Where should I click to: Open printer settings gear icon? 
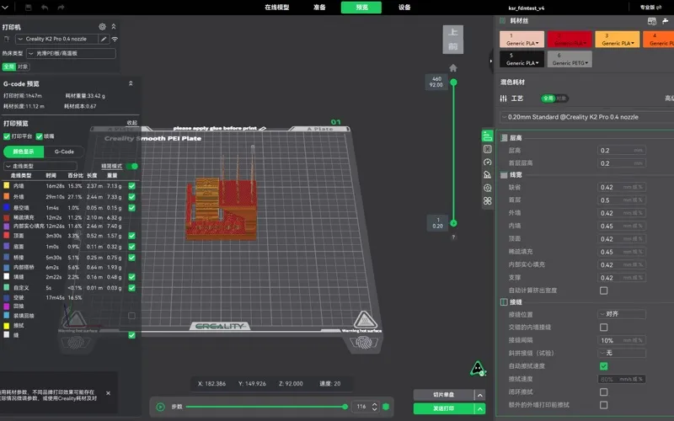click(x=102, y=27)
